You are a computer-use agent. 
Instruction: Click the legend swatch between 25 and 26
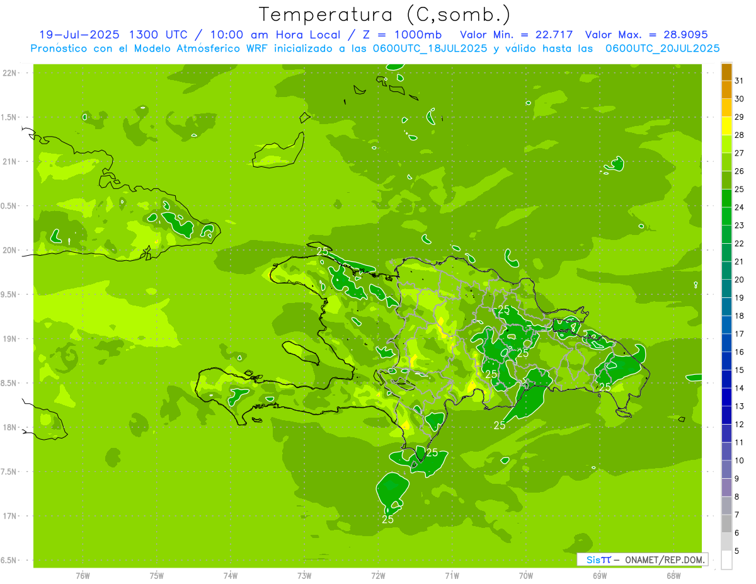(726, 180)
